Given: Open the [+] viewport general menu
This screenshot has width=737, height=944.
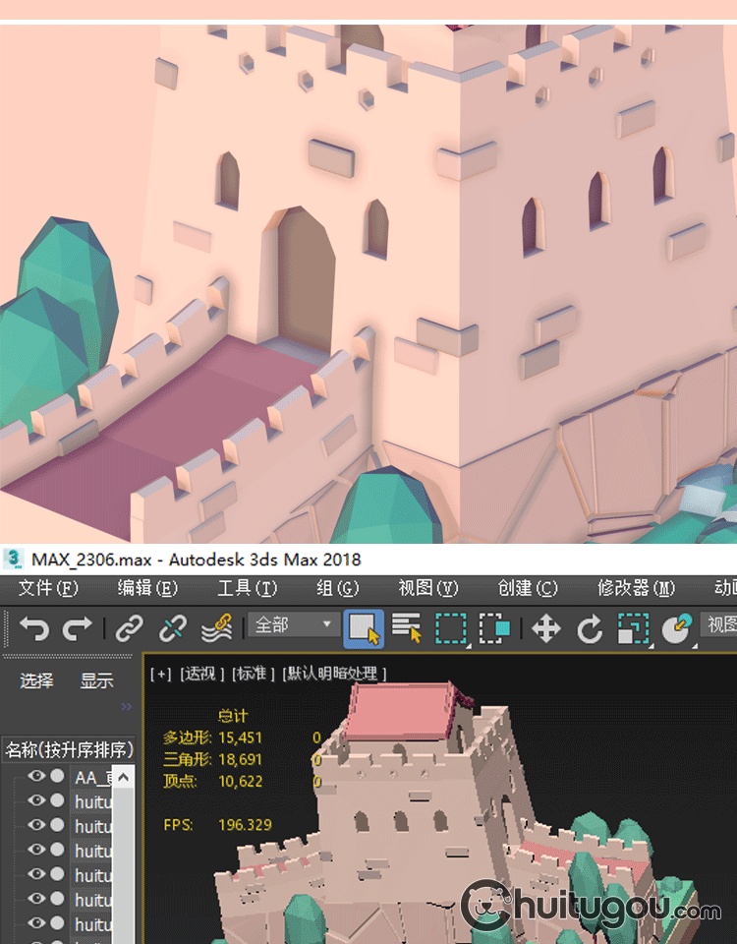Looking at the screenshot, I should [x=160, y=674].
